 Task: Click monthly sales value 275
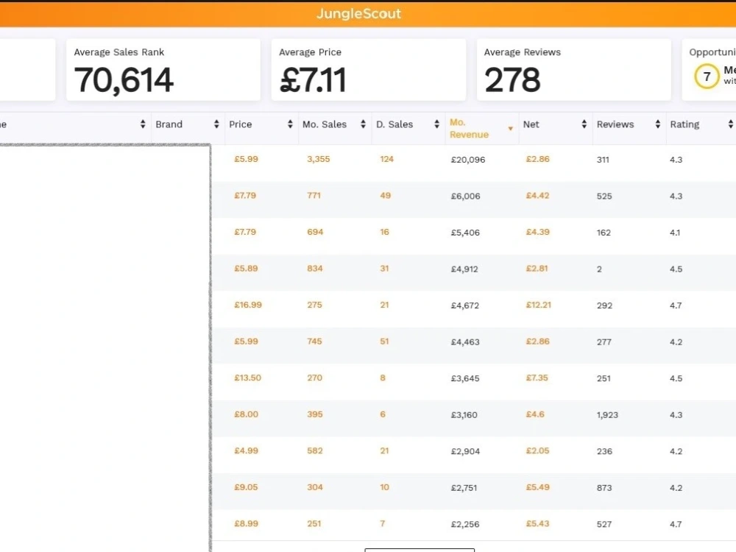pos(314,305)
